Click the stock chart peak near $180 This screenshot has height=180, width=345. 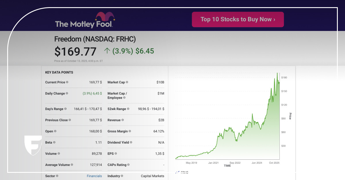pyautogui.click(x=277, y=74)
